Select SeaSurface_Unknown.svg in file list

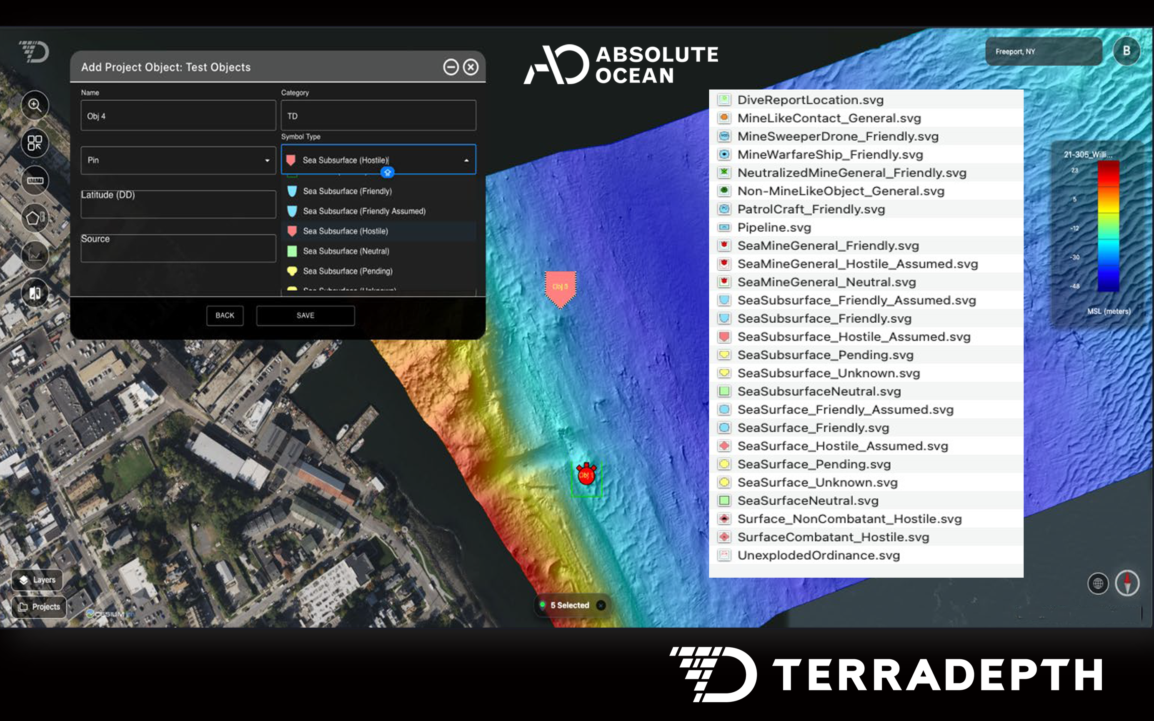click(866, 483)
